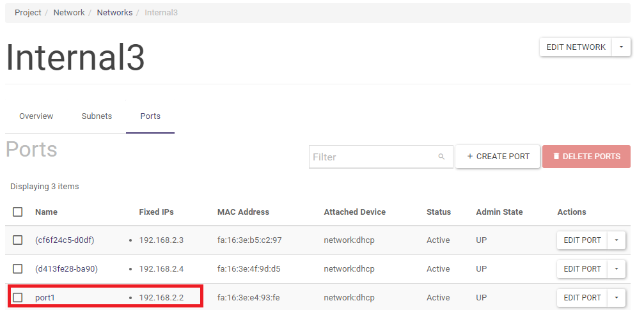
Task: Click the Edit Network button
Action: tap(576, 47)
